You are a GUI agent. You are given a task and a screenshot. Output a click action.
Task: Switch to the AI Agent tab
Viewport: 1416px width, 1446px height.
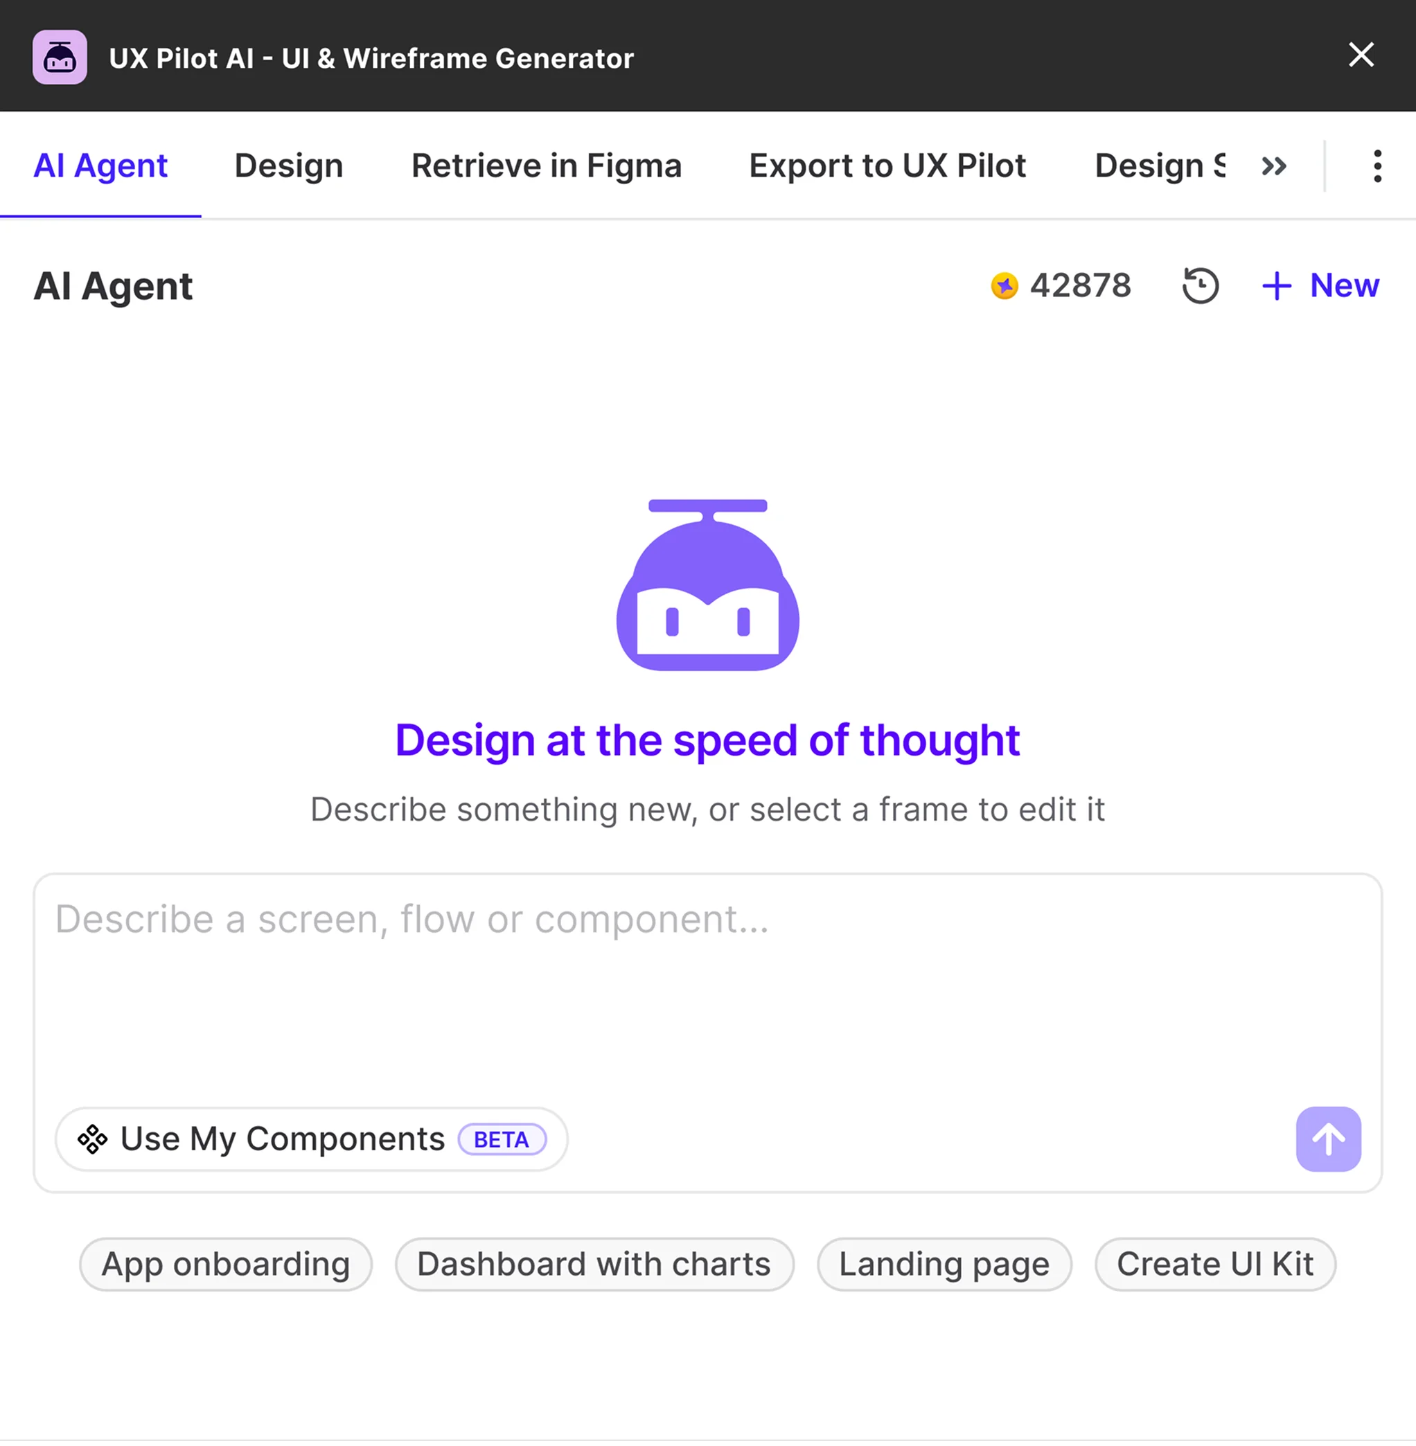(x=101, y=166)
